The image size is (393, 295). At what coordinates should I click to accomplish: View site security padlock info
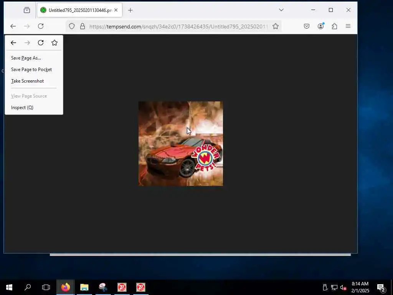(x=83, y=26)
